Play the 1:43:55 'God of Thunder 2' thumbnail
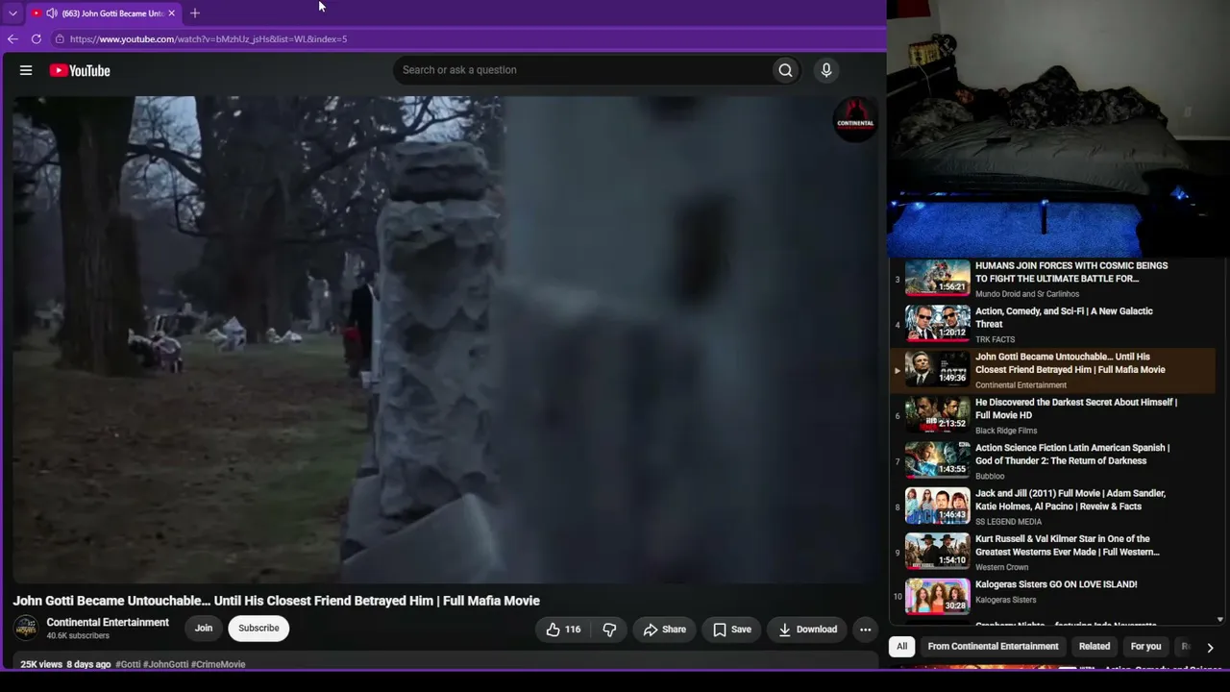The width and height of the screenshot is (1230, 692). click(x=938, y=460)
